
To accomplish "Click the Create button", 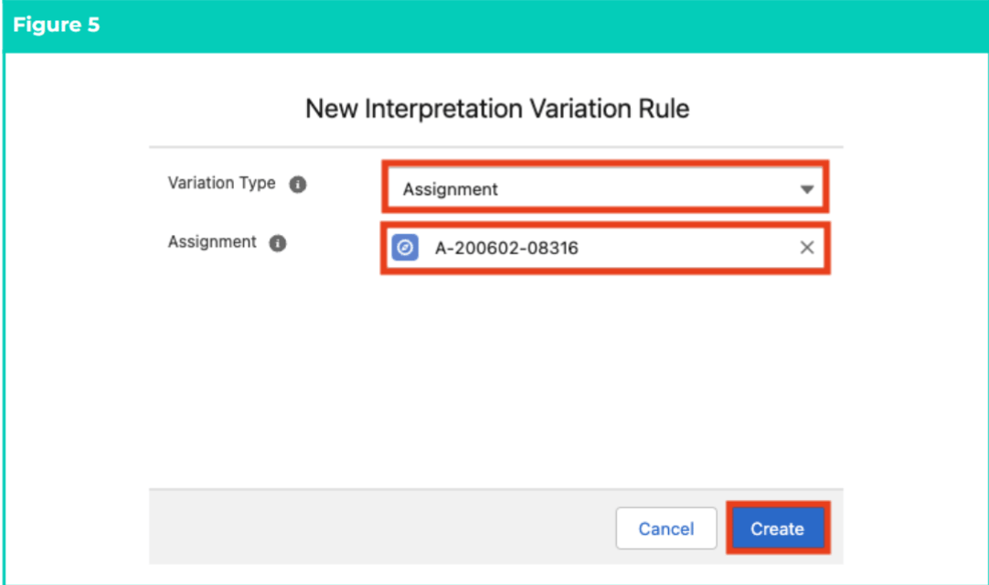I will [777, 528].
